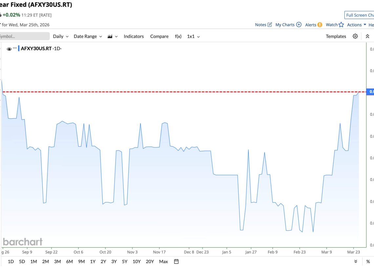Click the Templates button
This screenshot has height=267, width=374.
tap(336, 36)
